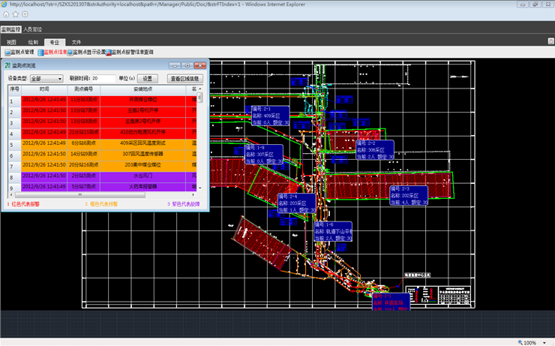Click the table's vertical scrollbar down arrow

click(199, 187)
